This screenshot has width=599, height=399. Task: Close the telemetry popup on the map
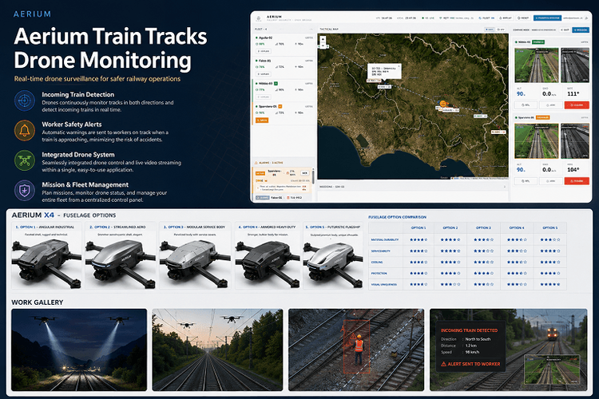click(399, 66)
